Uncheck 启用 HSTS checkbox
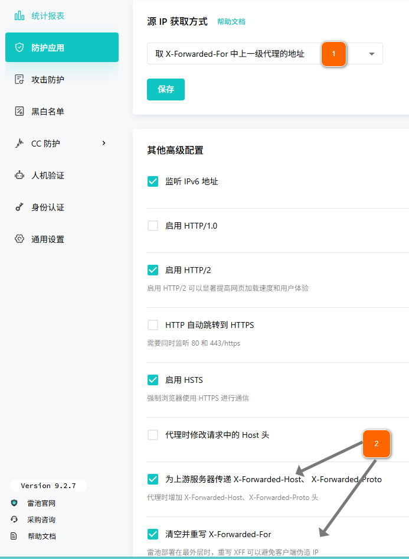 tap(153, 380)
